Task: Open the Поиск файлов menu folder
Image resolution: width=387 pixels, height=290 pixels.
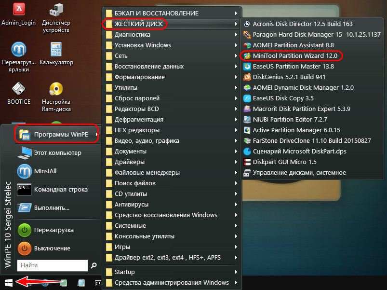Action: tap(172, 183)
